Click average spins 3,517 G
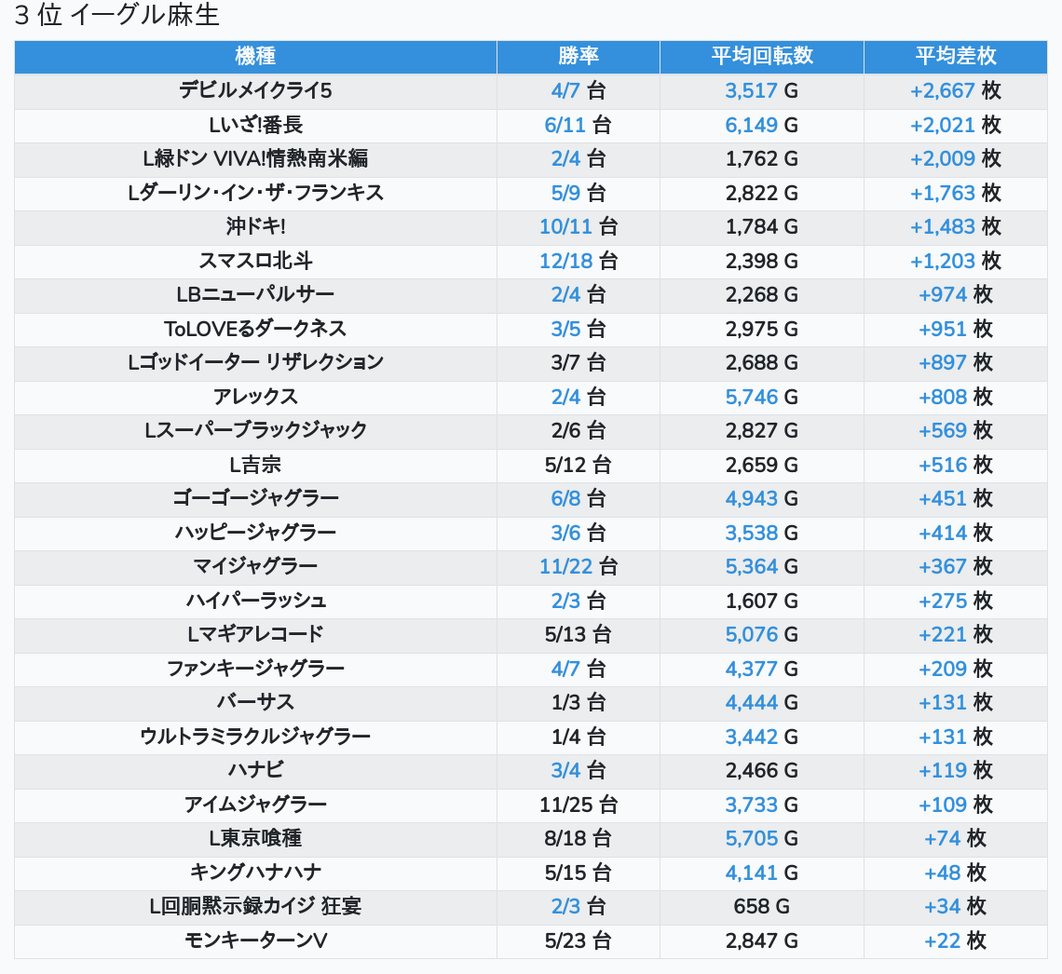 click(761, 90)
